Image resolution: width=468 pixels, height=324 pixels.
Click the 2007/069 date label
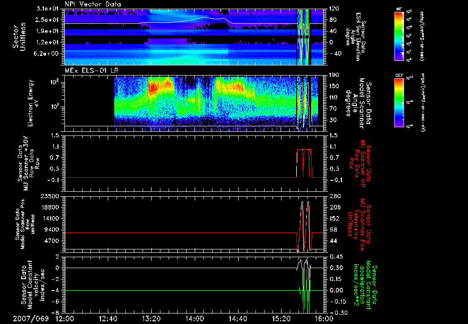pyautogui.click(x=31, y=319)
